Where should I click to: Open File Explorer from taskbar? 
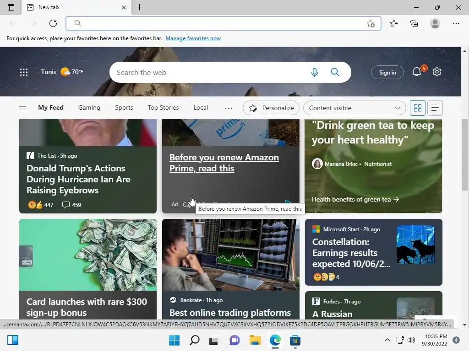tap(255, 340)
